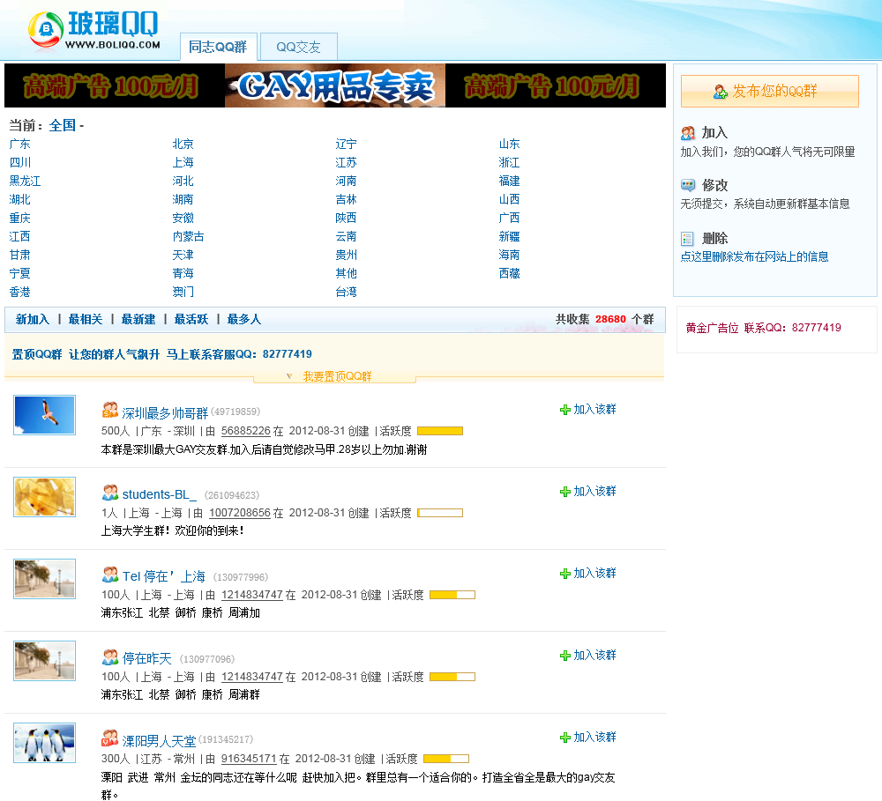Filter by 贵州 province
This screenshot has height=801, width=882.
(x=346, y=255)
